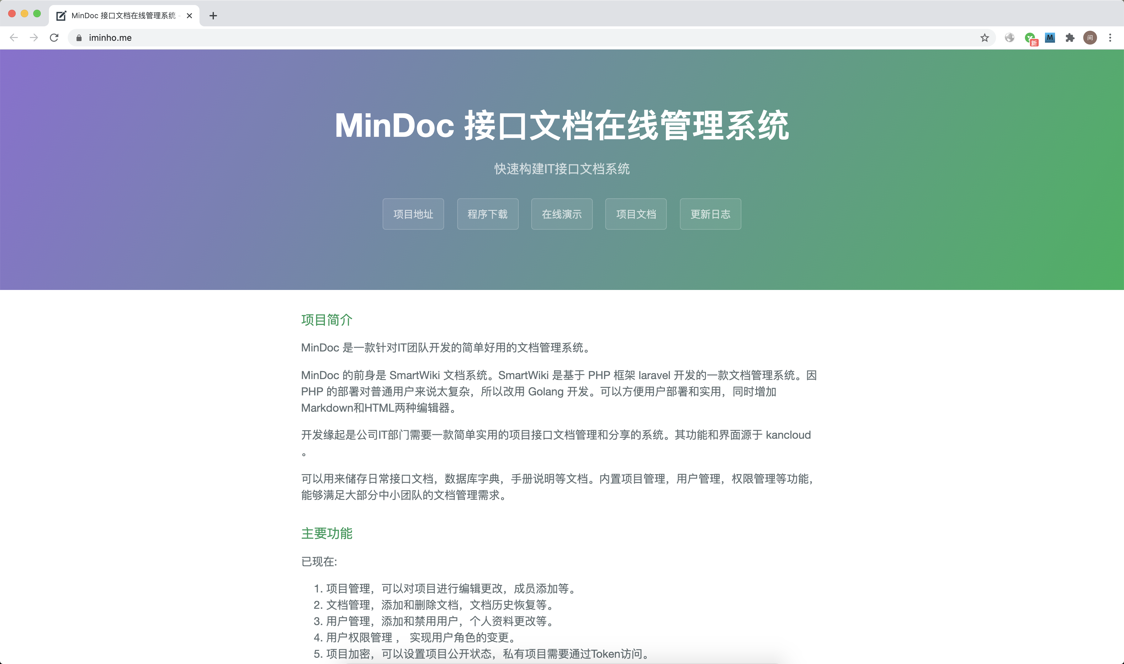
Task: Close the MinDoc browser tab
Action: tap(189, 16)
